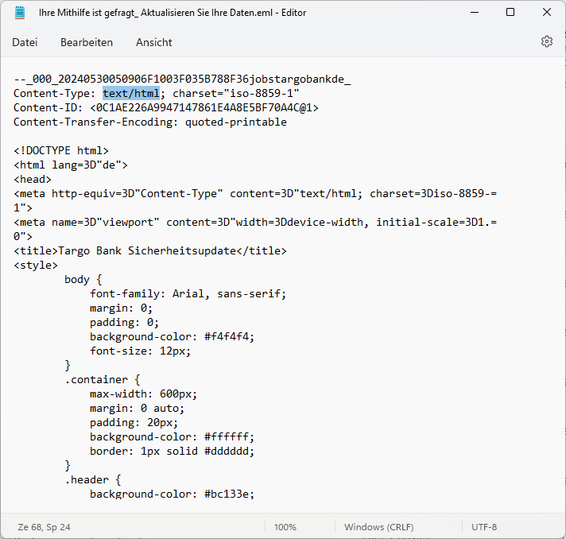566x539 pixels.
Task: Click the 100% zoom level in status bar
Action: coord(285,527)
